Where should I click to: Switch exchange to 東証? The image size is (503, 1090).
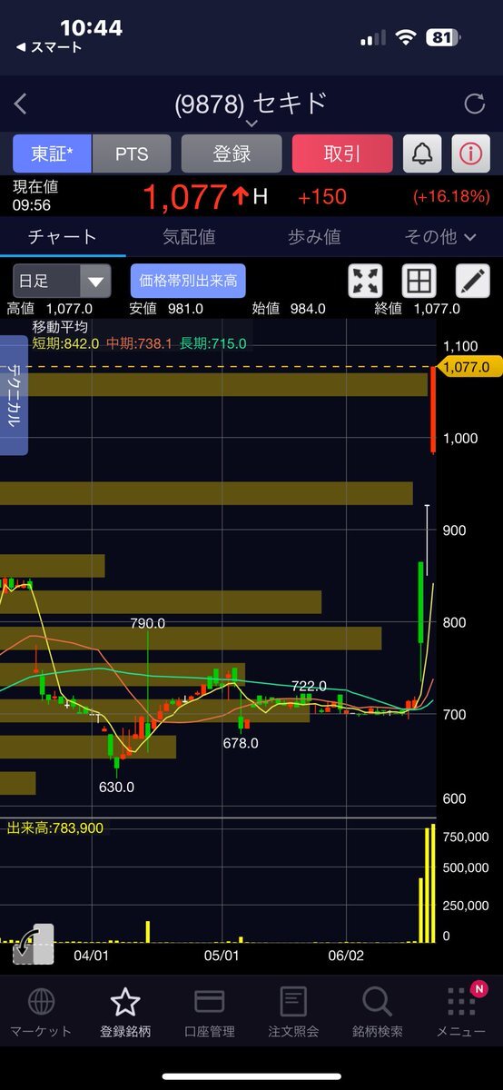(52, 154)
